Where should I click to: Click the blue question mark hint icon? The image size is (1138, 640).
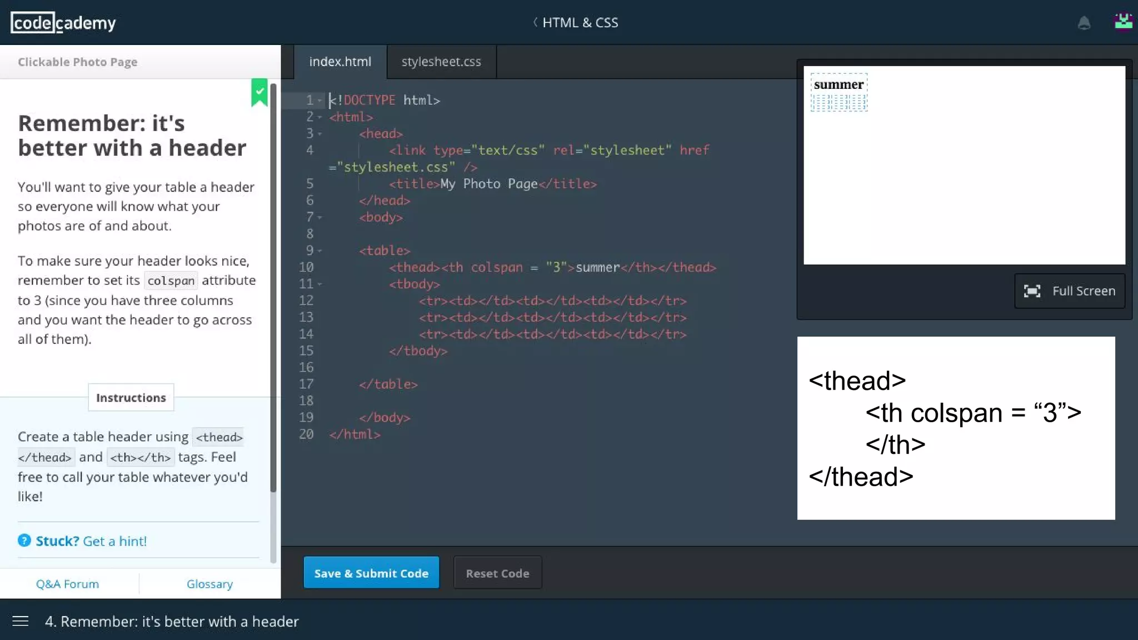pyautogui.click(x=24, y=541)
